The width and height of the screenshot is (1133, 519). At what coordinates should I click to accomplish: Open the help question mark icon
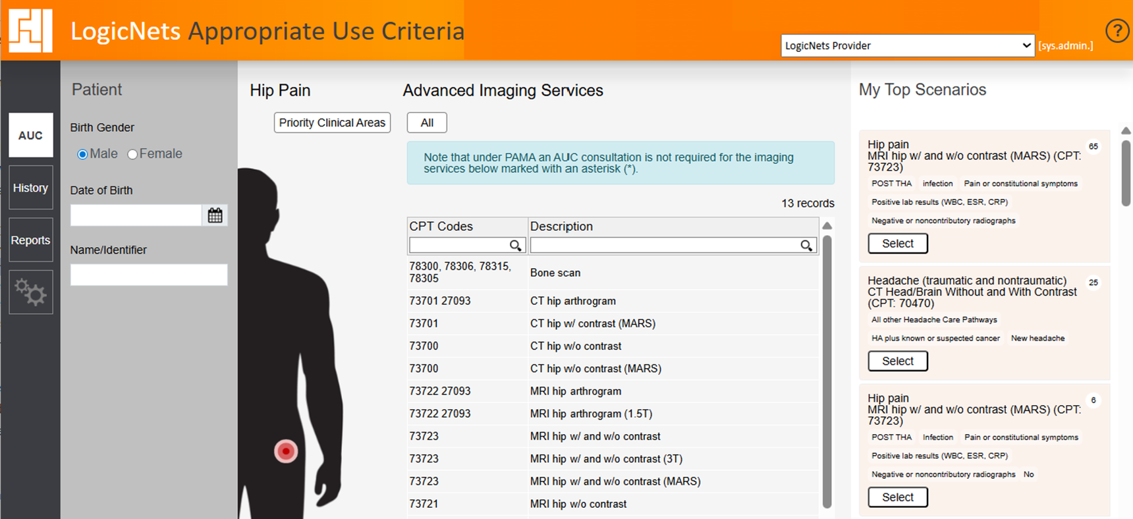(x=1117, y=31)
